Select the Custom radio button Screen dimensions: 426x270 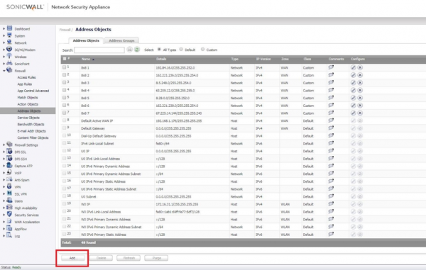(202, 50)
